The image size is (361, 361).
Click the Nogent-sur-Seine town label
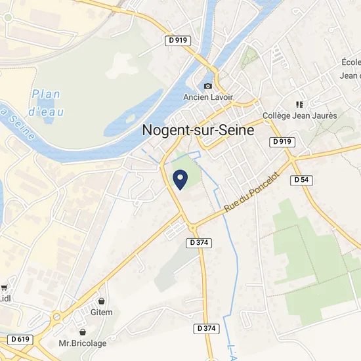[x=198, y=130]
